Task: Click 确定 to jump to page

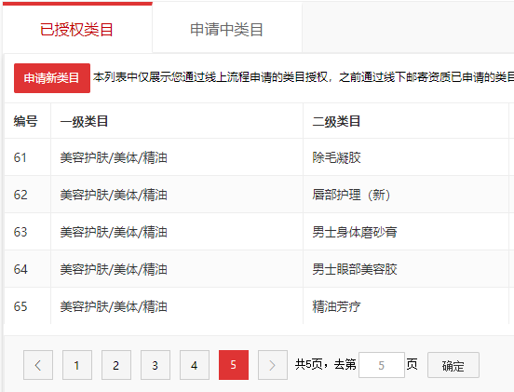Action: click(453, 365)
